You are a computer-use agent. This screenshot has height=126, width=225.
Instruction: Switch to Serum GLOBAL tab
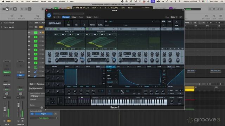(x=100, y=23)
